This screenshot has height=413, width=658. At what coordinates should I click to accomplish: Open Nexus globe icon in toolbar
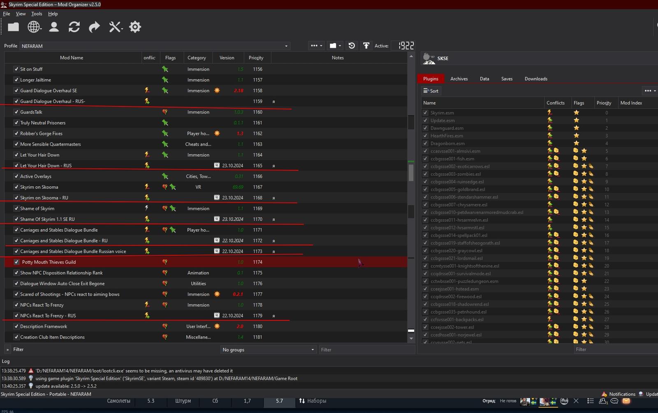(x=34, y=27)
